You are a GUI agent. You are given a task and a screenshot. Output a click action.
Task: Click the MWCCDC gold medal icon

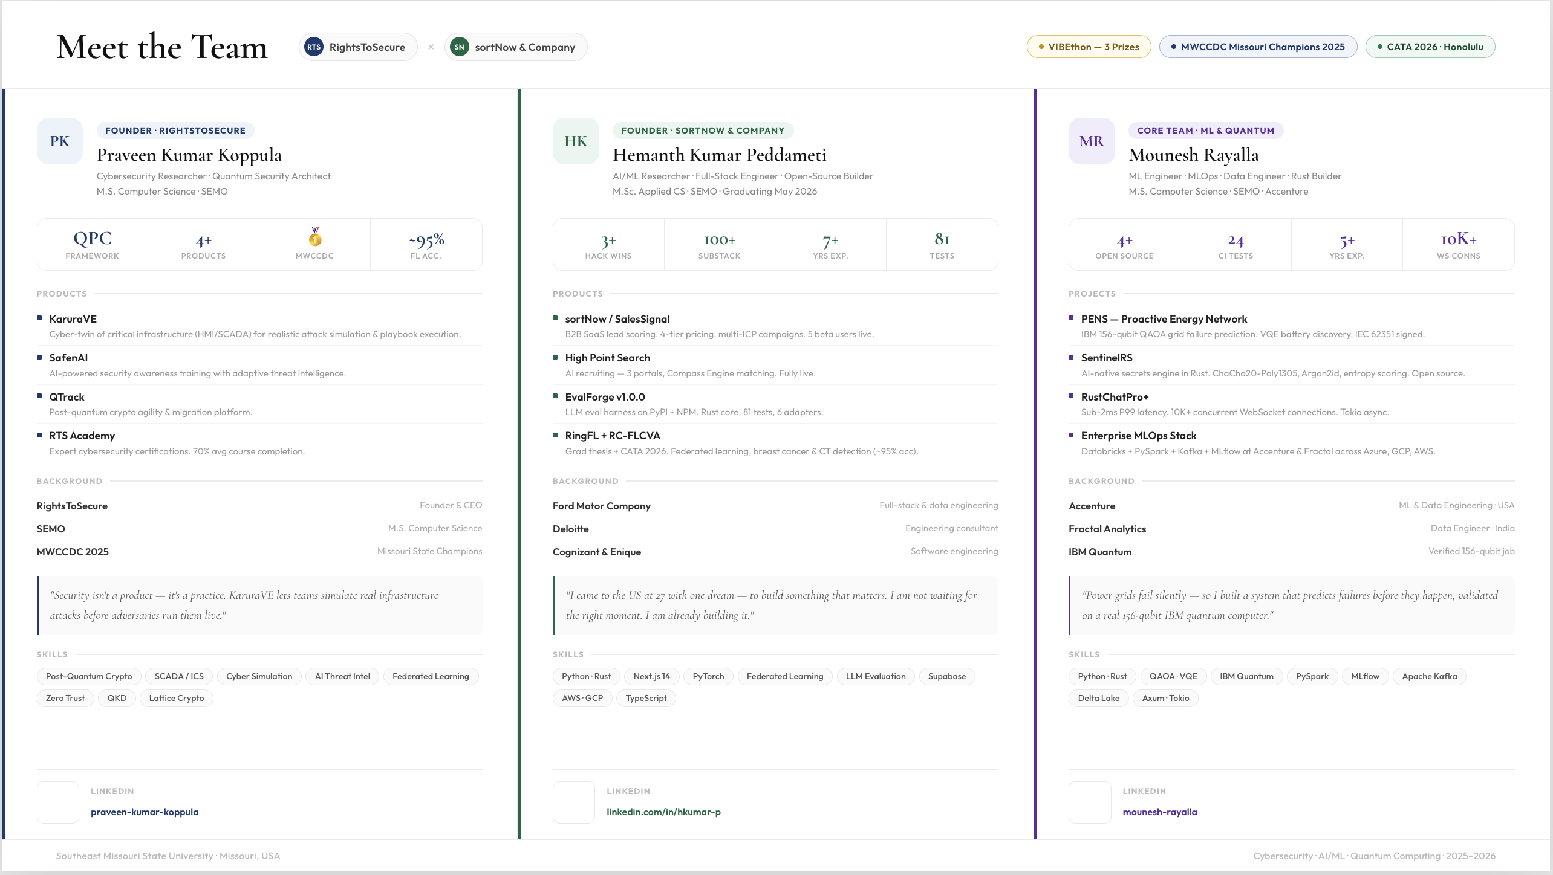pos(314,237)
